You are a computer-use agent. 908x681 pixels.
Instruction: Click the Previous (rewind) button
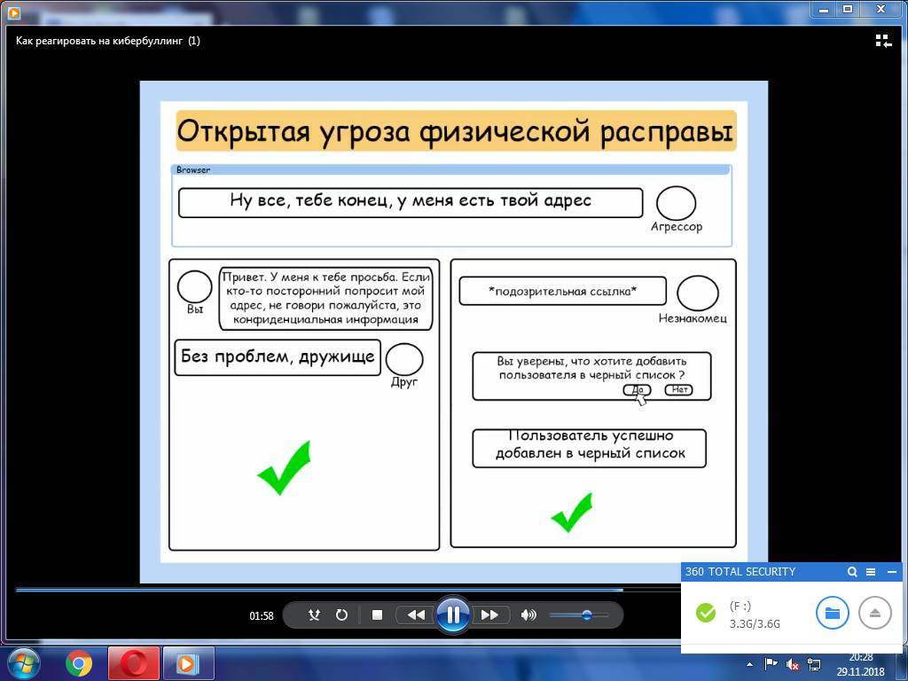[415, 614]
